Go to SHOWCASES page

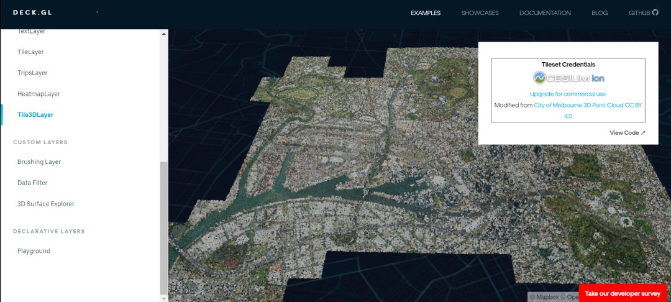[x=480, y=13]
